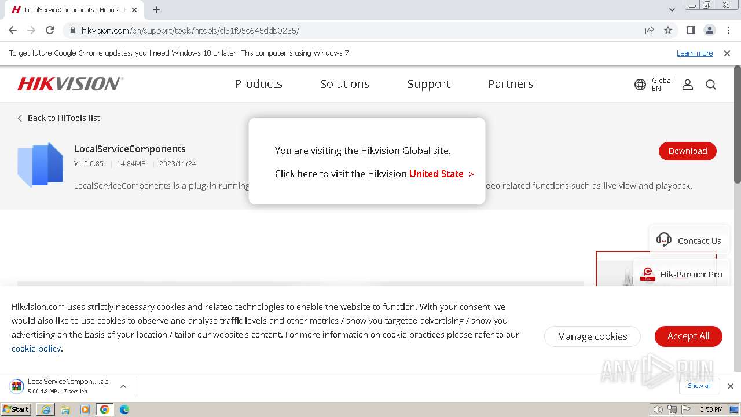Accept all cookies
The height and width of the screenshot is (417, 741).
[688, 336]
